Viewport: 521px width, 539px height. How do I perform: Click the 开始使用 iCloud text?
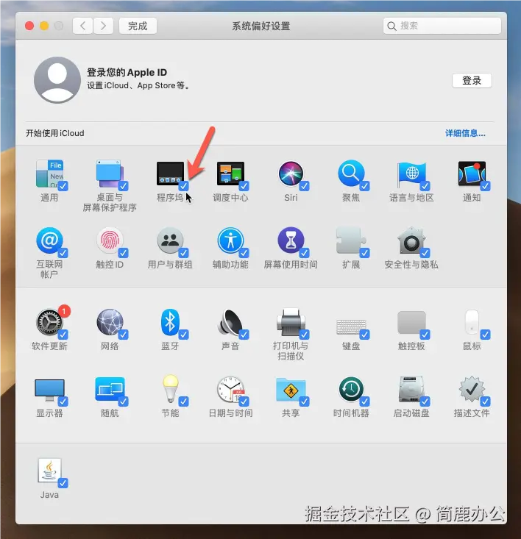coord(55,133)
